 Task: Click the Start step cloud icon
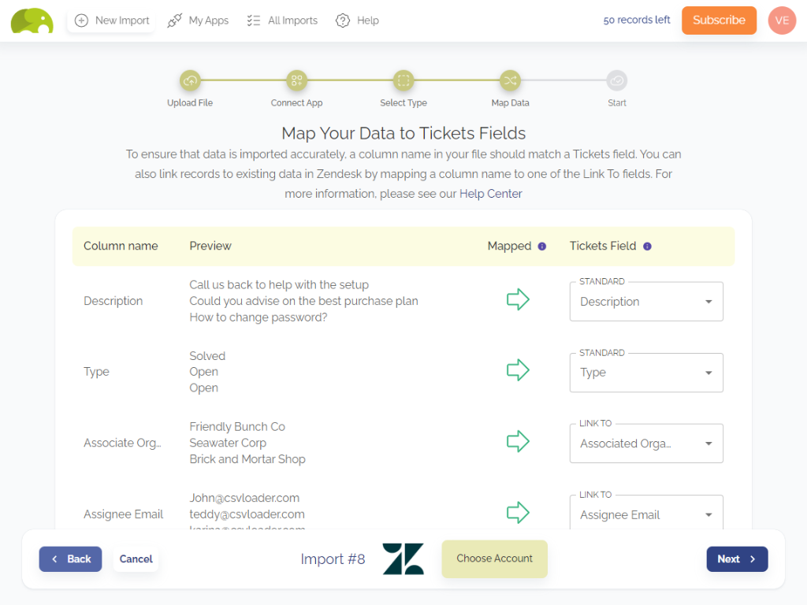click(617, 80)
